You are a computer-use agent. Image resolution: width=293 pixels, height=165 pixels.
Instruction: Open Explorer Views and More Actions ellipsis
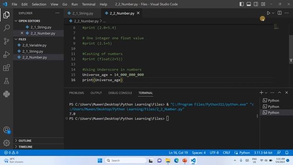click(57, 13)
